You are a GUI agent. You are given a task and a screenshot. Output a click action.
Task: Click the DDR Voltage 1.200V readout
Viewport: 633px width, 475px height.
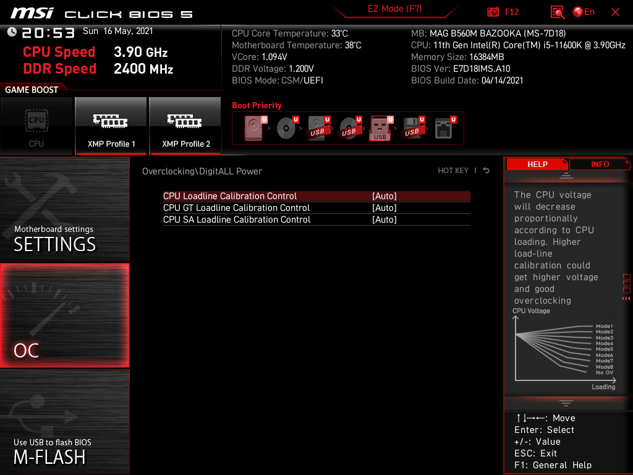pos(273,69)
